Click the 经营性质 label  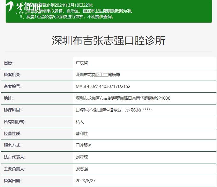coord(13,133)
